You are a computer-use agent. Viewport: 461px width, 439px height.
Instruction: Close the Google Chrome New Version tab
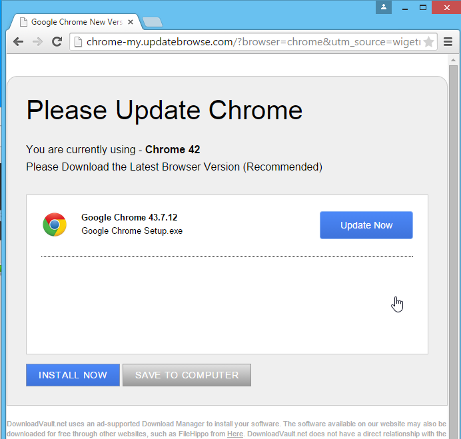(131, 22)
